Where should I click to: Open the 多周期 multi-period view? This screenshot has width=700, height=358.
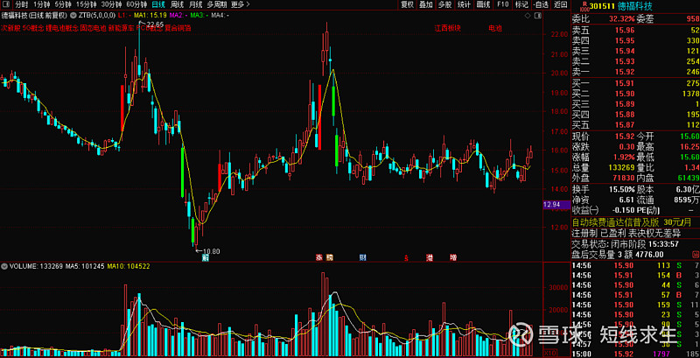pos(216,5)
